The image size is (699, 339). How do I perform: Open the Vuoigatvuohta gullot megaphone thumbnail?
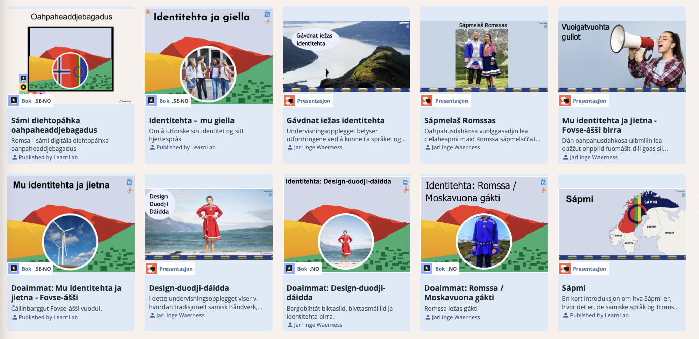622,56
